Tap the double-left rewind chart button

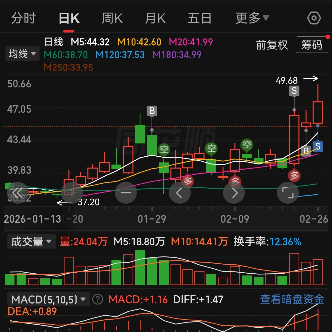(17, 193)
